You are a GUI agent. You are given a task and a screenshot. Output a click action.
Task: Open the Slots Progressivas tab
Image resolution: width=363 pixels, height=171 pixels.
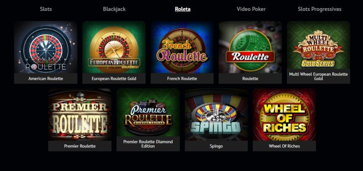click(319, 9)
